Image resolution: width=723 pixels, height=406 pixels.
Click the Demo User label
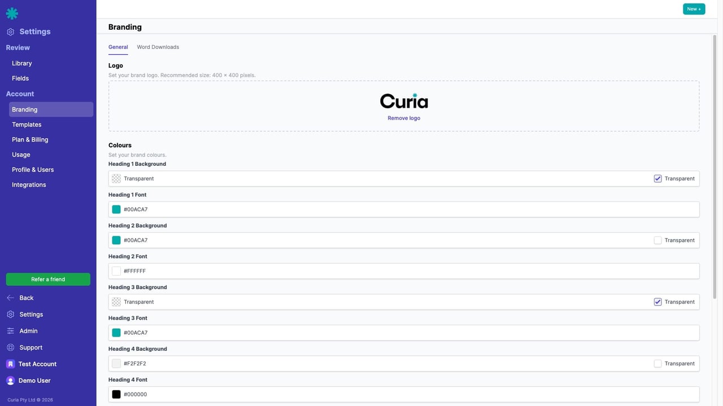pos(34,381)
